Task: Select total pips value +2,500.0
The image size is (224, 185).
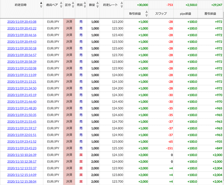Action: click(x=191, y=5)
